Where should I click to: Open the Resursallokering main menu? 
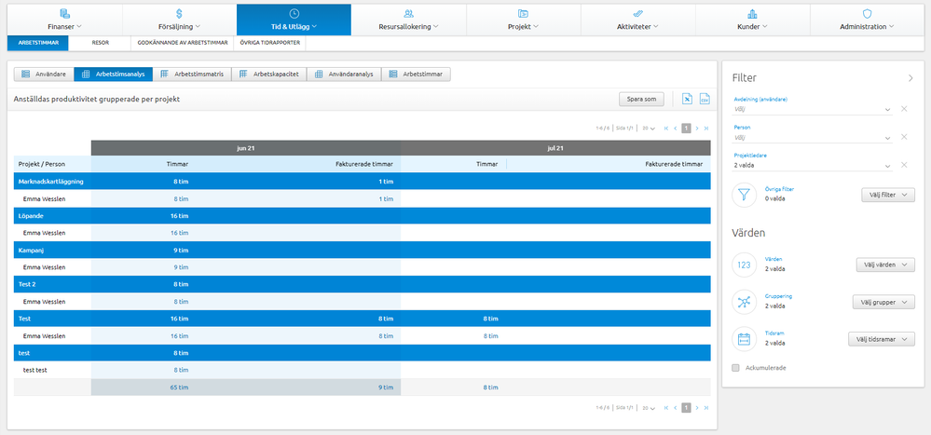coord(408,20)
